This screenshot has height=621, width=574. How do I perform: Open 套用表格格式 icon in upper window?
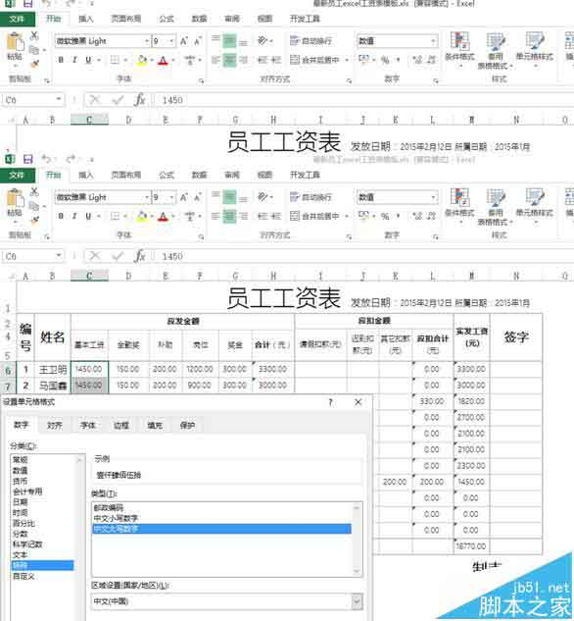pos(496,49)
